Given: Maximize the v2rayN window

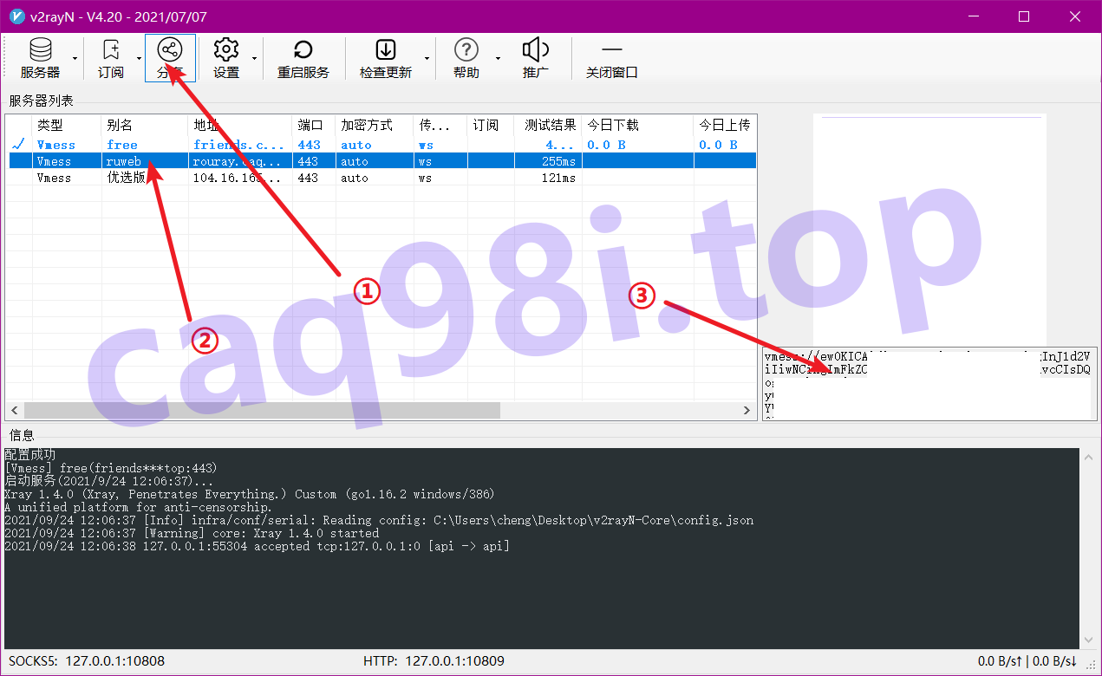Looking at the screenshot, I should 1024,16.
